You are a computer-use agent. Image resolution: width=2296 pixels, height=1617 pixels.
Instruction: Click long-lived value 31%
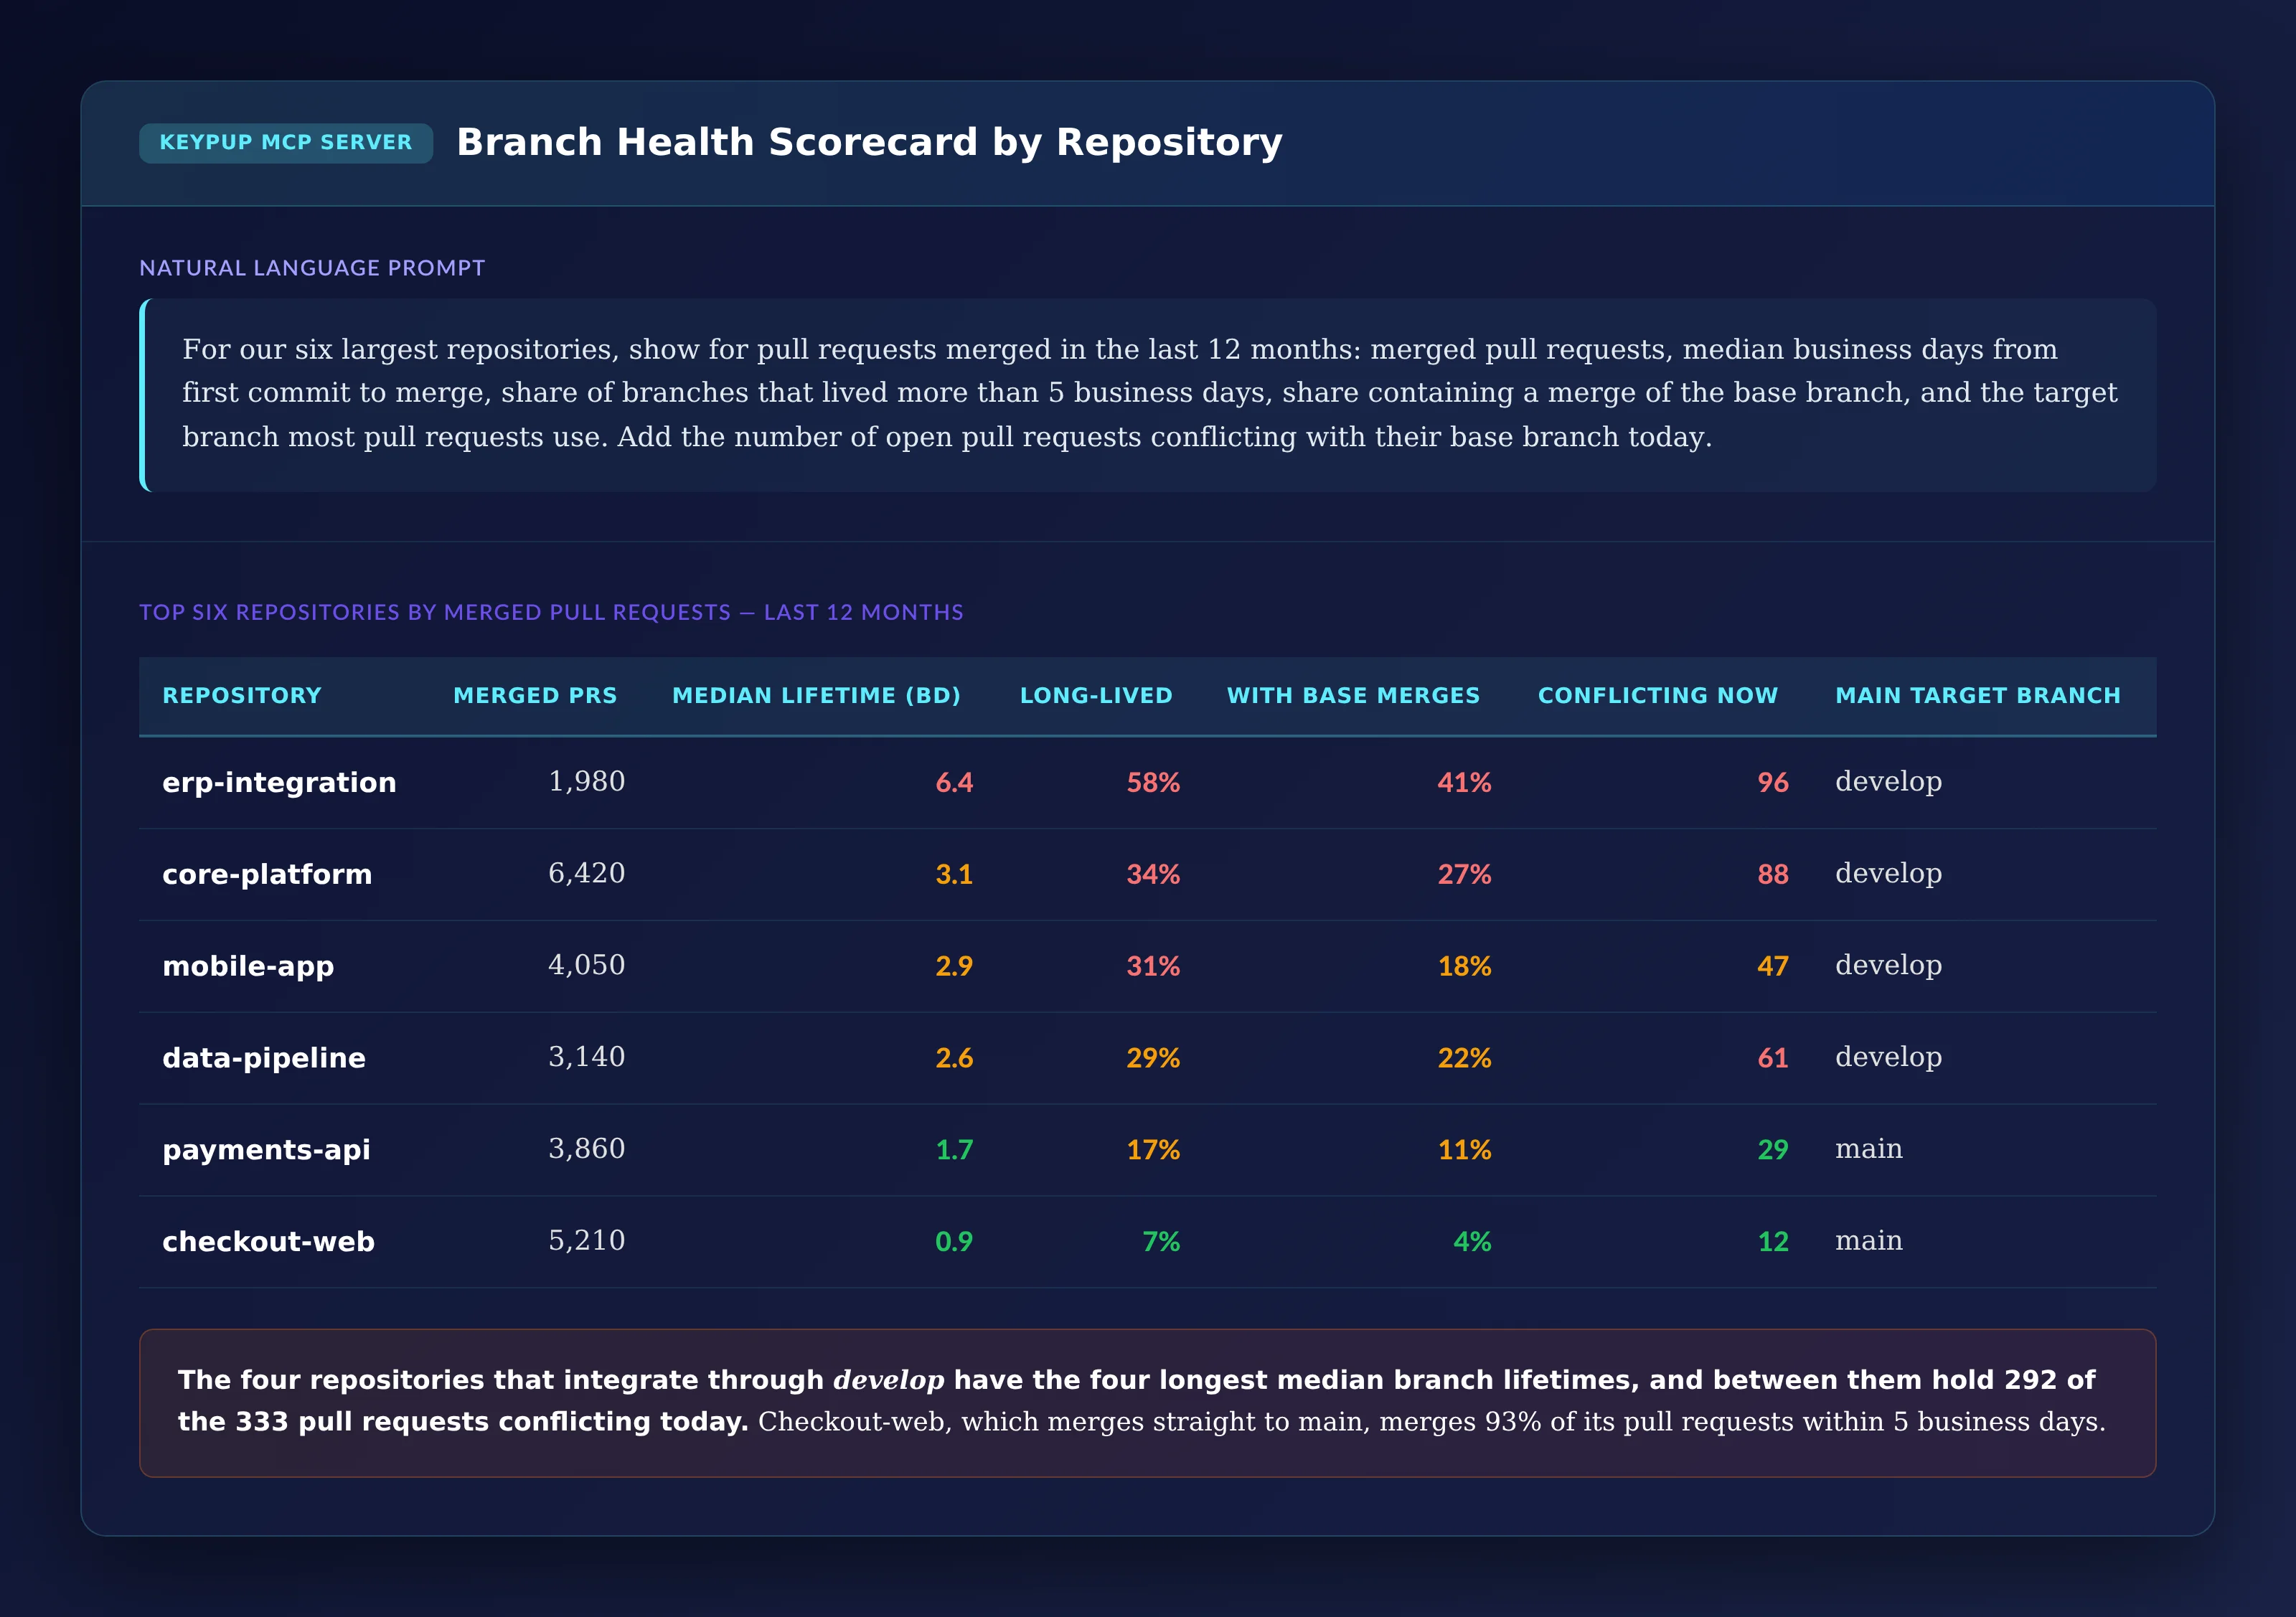[1153, 967]
